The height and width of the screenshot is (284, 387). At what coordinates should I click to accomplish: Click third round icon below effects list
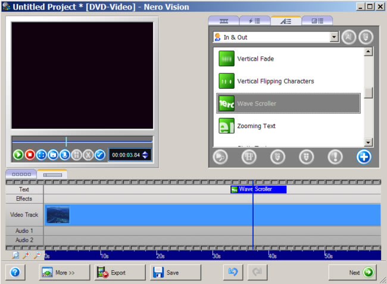pyautogui.click(x=277, y=157)
